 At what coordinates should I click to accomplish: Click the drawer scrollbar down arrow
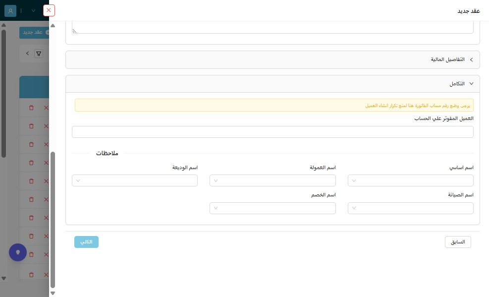tap(53, 293)
